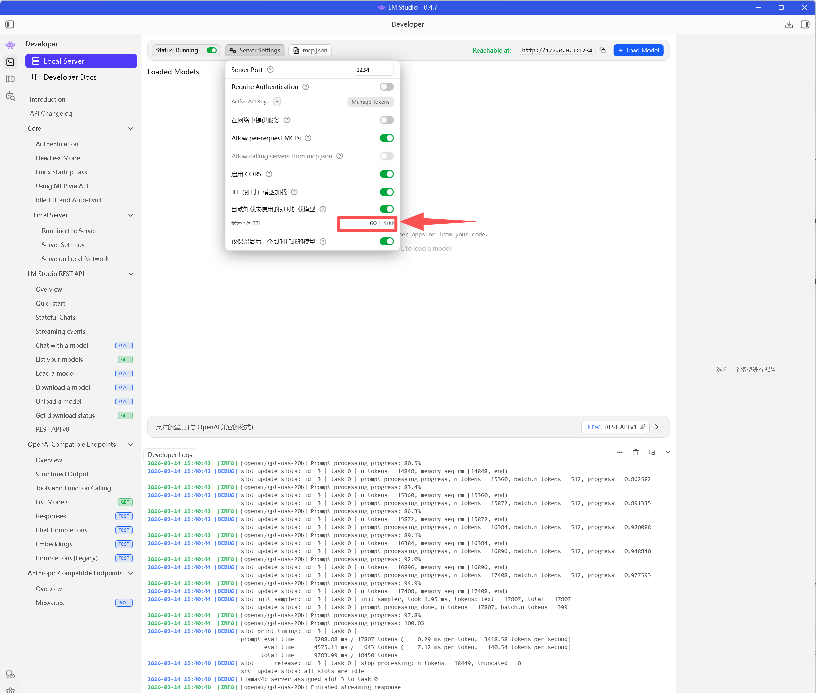
Task: Select the Developer Docs sidebar item
Action: pos(70,77)
